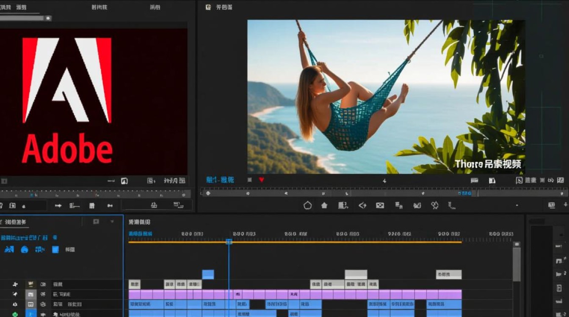Click the blue timecode at program monitor's bottom left
The width and height of the screenshot is (569, 317).
220,180
